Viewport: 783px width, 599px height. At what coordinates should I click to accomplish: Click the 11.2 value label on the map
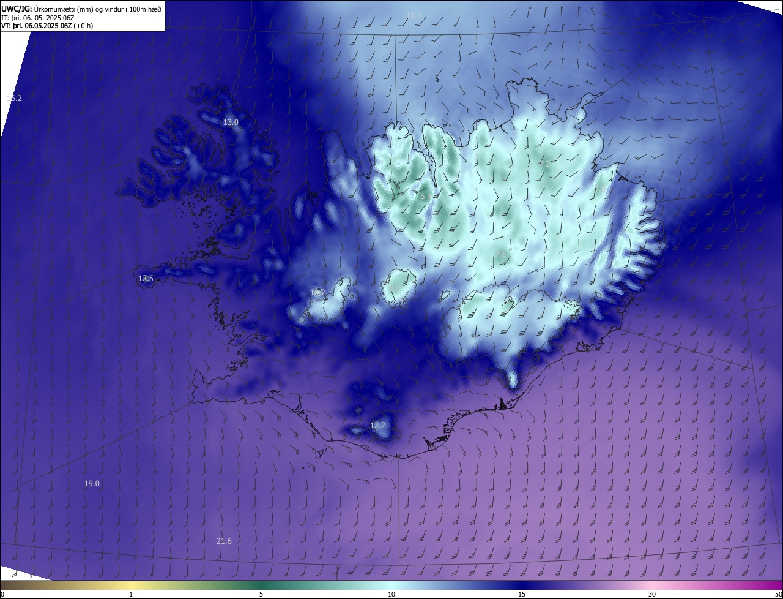pyautogui.click(x=414, y=15)
